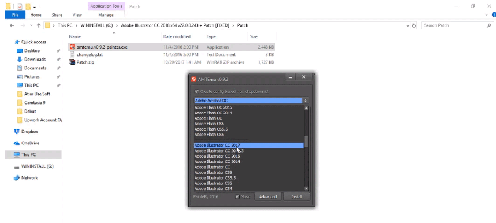Sort files by Date modified column

(177, 37)
